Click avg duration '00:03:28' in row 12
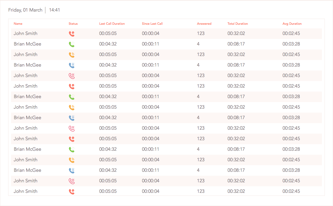333x206 pixels. click(291, 149)
